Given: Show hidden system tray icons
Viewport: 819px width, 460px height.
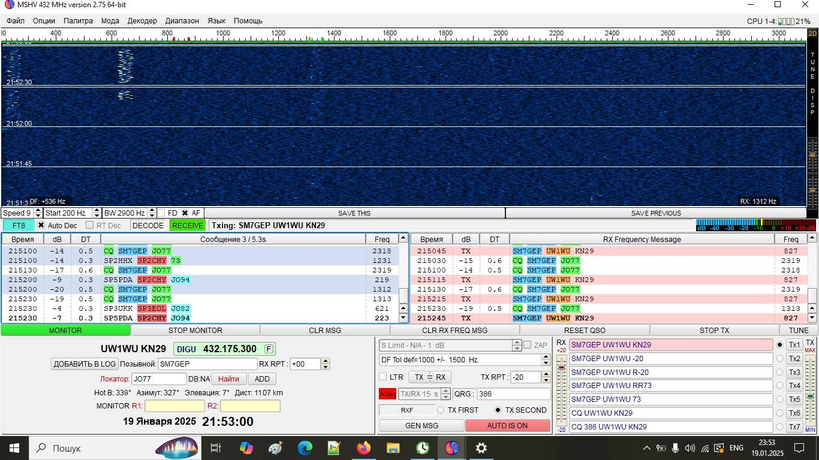Looking at the screenshot, I should tap(646, 448).
